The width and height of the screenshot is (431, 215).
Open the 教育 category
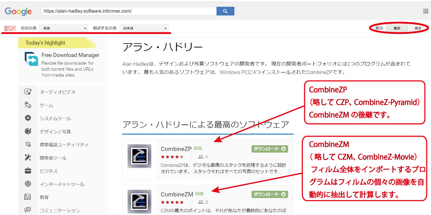[x=44, y=197]
